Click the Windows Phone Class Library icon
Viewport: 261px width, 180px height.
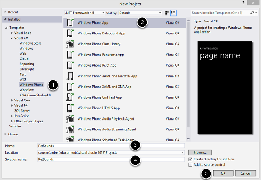pos(70,44)
